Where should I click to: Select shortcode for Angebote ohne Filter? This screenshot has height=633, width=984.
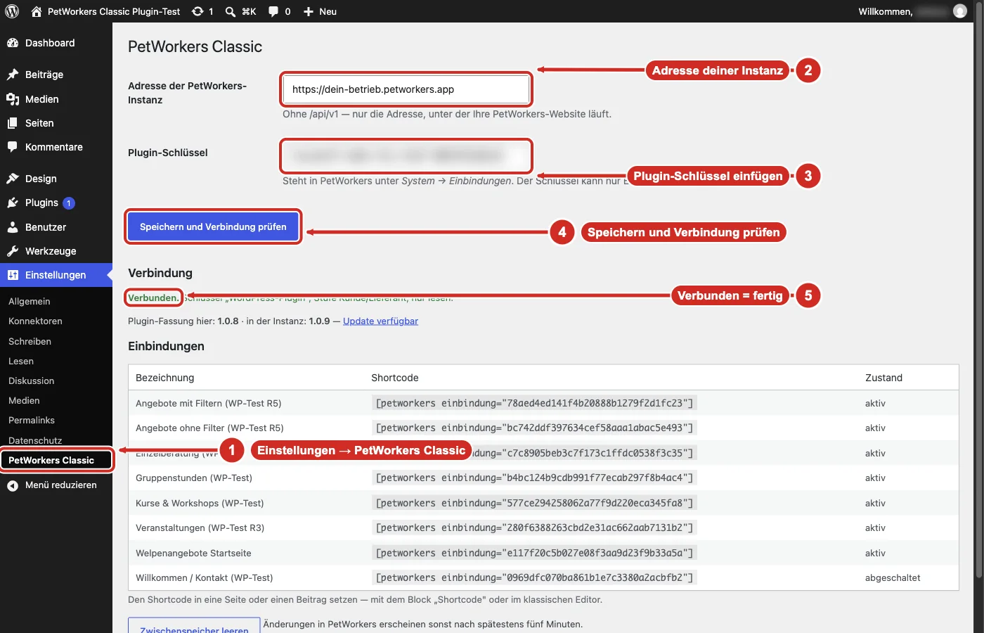(x=534, y=428)
